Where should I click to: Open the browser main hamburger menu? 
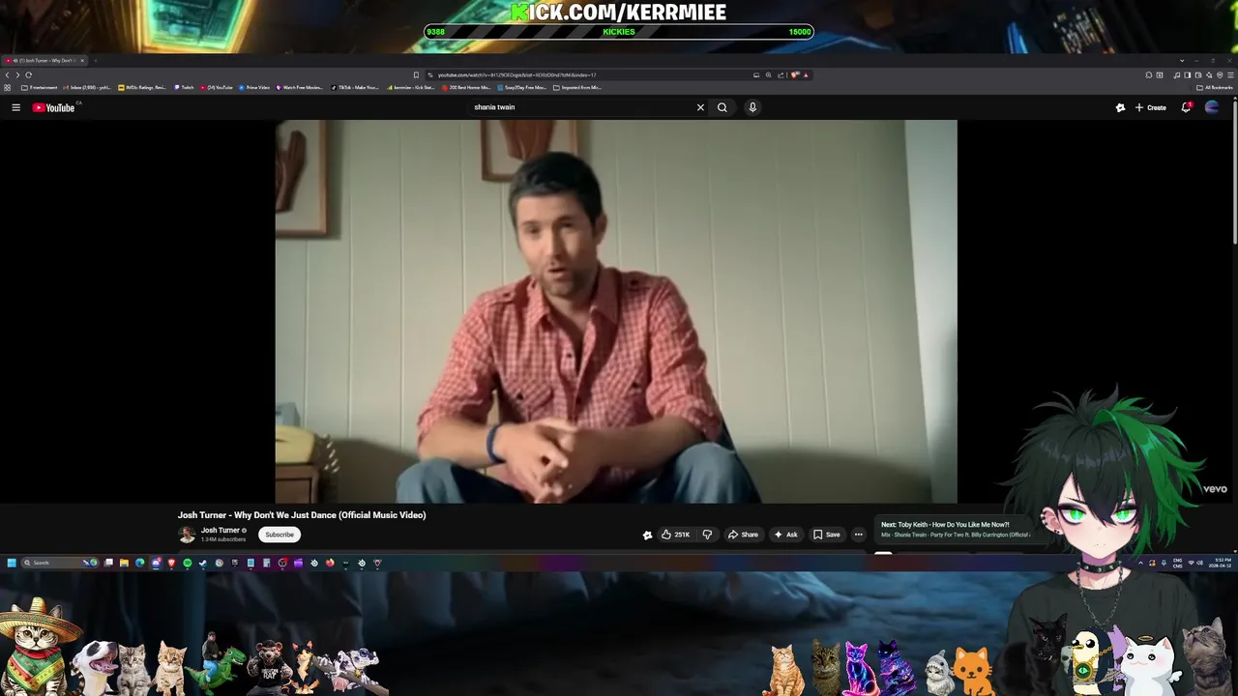1230,74
